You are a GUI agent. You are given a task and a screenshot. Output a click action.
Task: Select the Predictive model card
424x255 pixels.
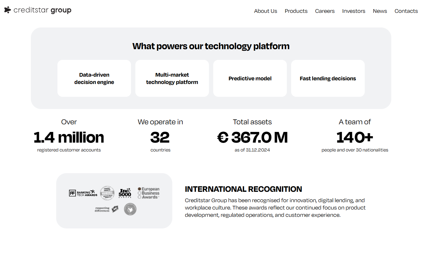point(250,78)
